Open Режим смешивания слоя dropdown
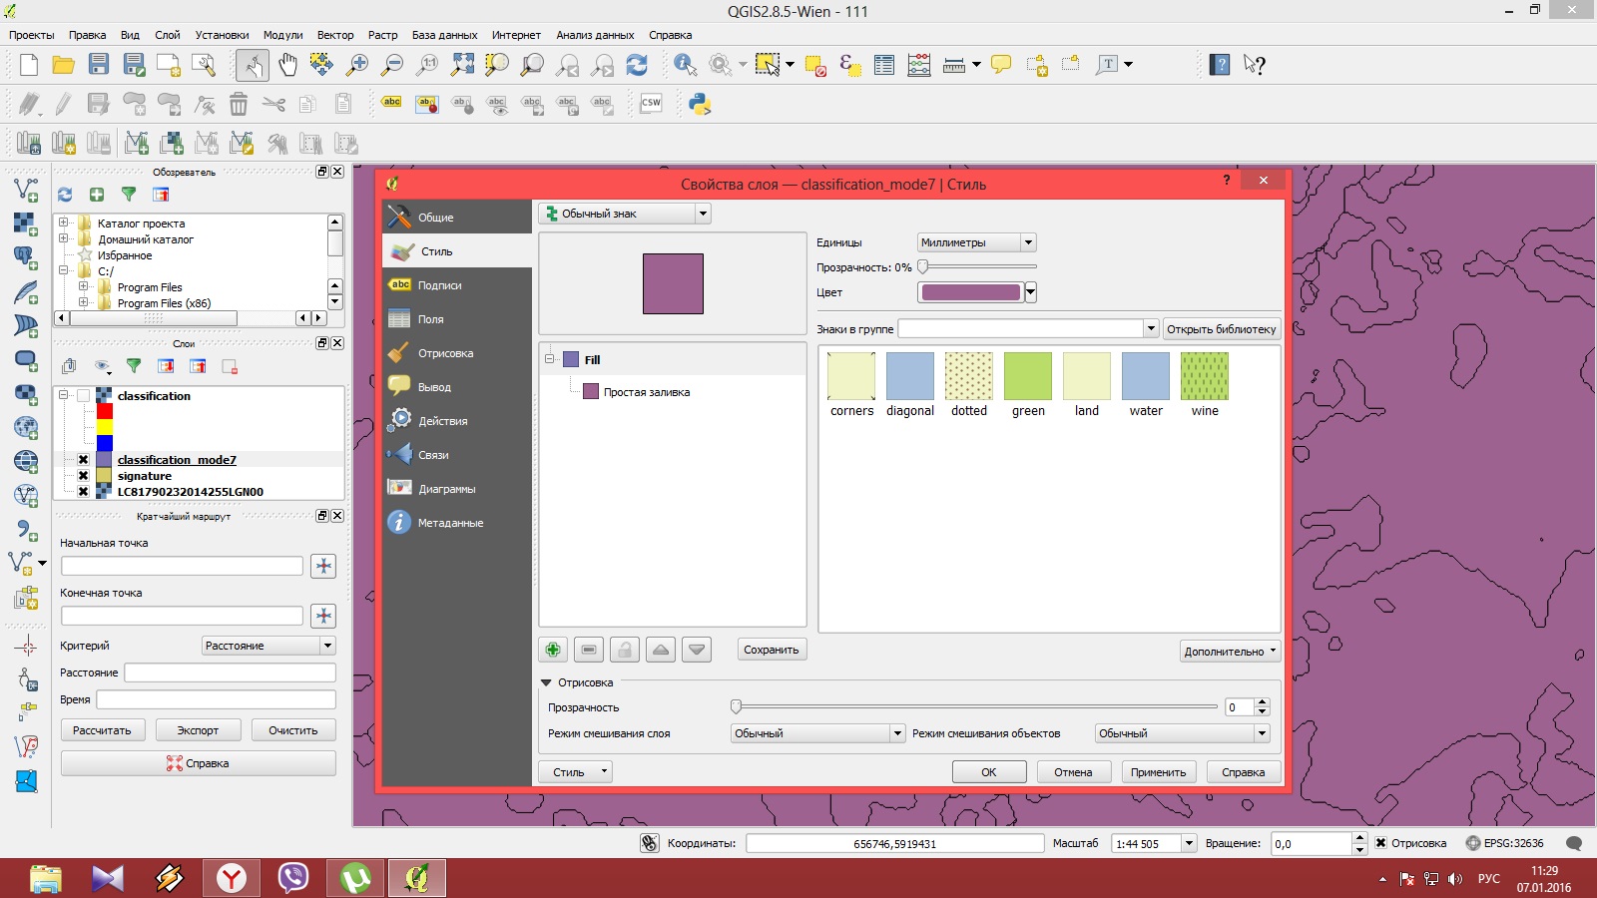 (x=817, y=733)
